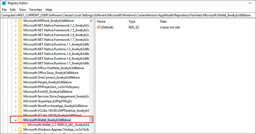Expand Microsoft.People_8wekyb3d8bbwe key
This screenshot has width=256, height=134.
[15, 82]
